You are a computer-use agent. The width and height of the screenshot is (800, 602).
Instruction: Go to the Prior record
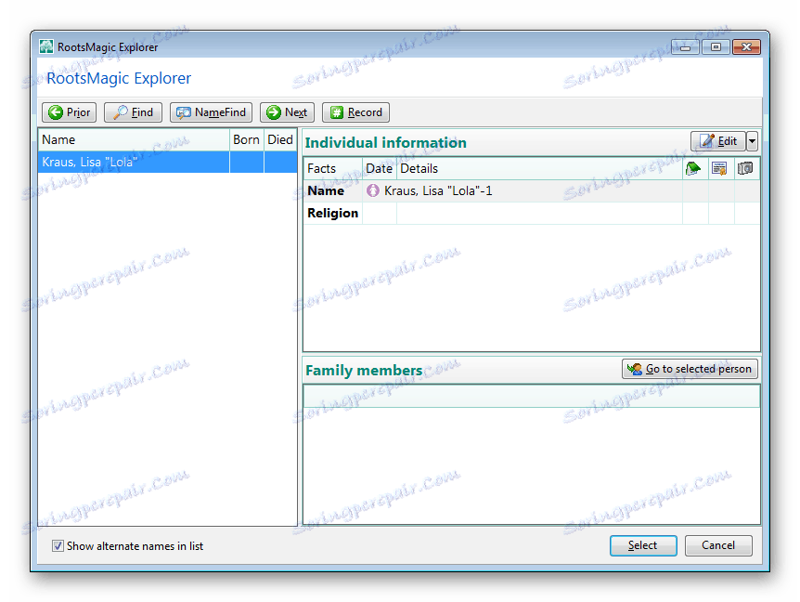[x=69, y=112]
